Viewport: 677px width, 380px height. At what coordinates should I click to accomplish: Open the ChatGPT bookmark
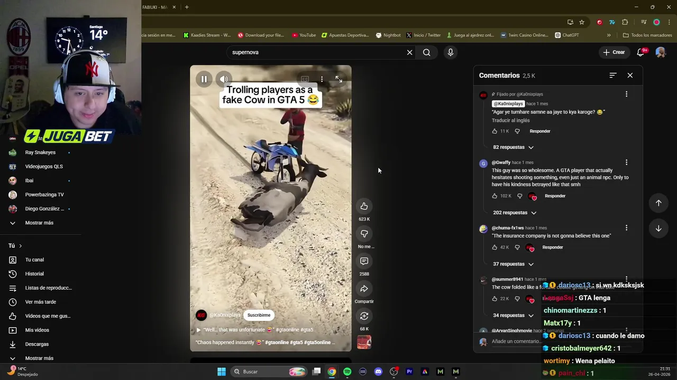point(567,35)
